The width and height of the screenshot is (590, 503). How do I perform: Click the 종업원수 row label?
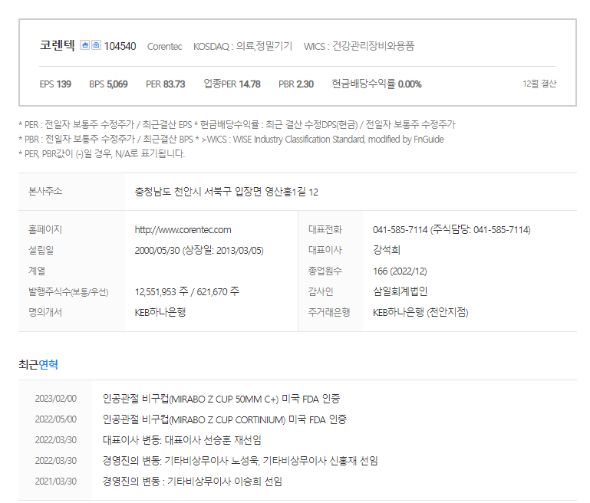coord(325,271)
